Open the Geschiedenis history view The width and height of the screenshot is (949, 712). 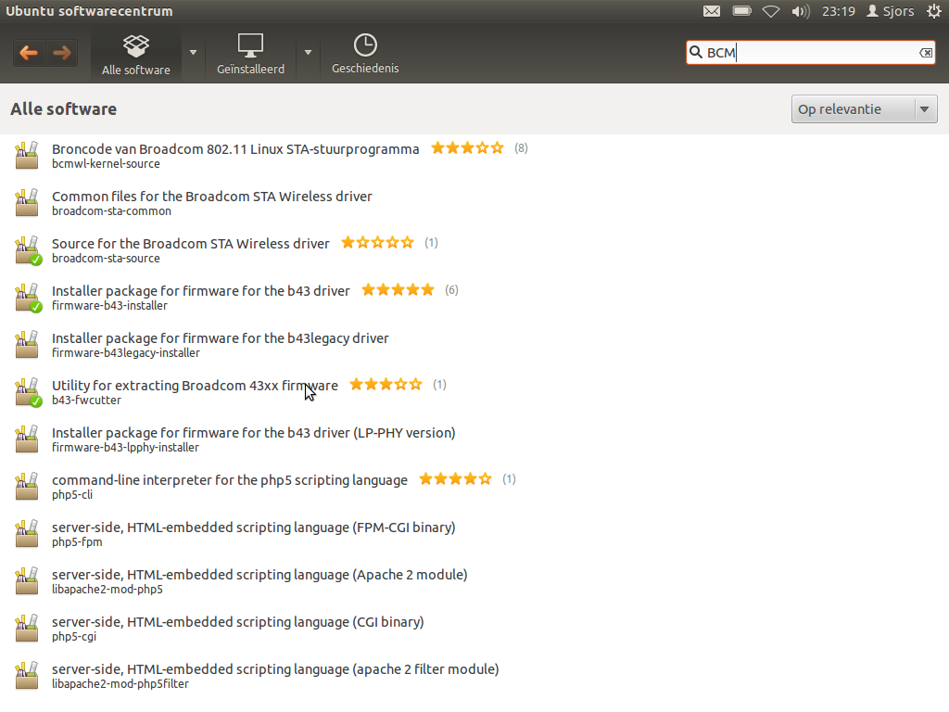tap(365, 56)
